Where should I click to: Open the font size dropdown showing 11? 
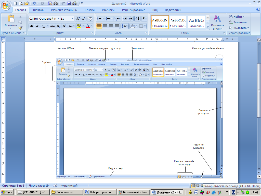[x=72, y=19]
